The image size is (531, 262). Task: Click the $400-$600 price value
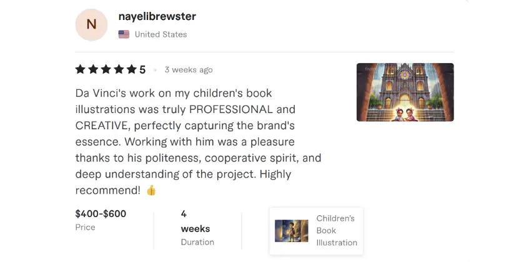click(101, 214)
